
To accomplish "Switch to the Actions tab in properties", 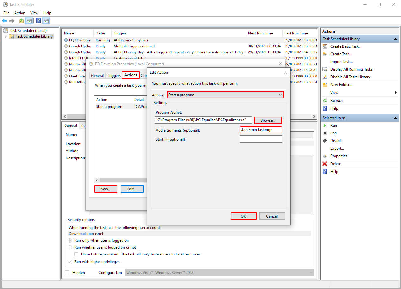I will click(131, 75).
